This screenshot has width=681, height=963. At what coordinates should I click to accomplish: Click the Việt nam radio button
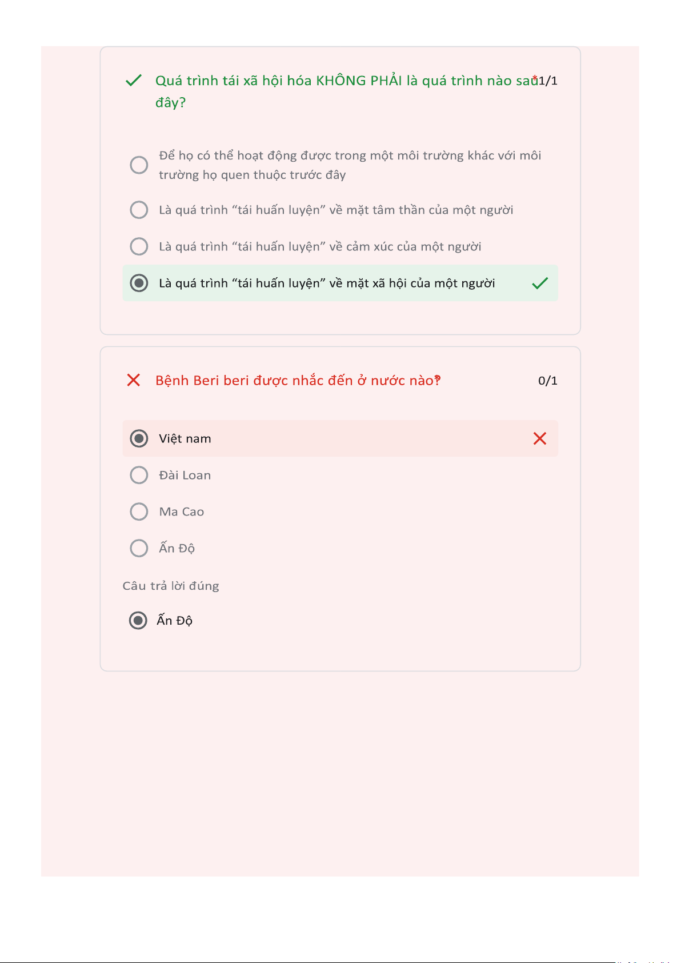[x=139, y=438]
